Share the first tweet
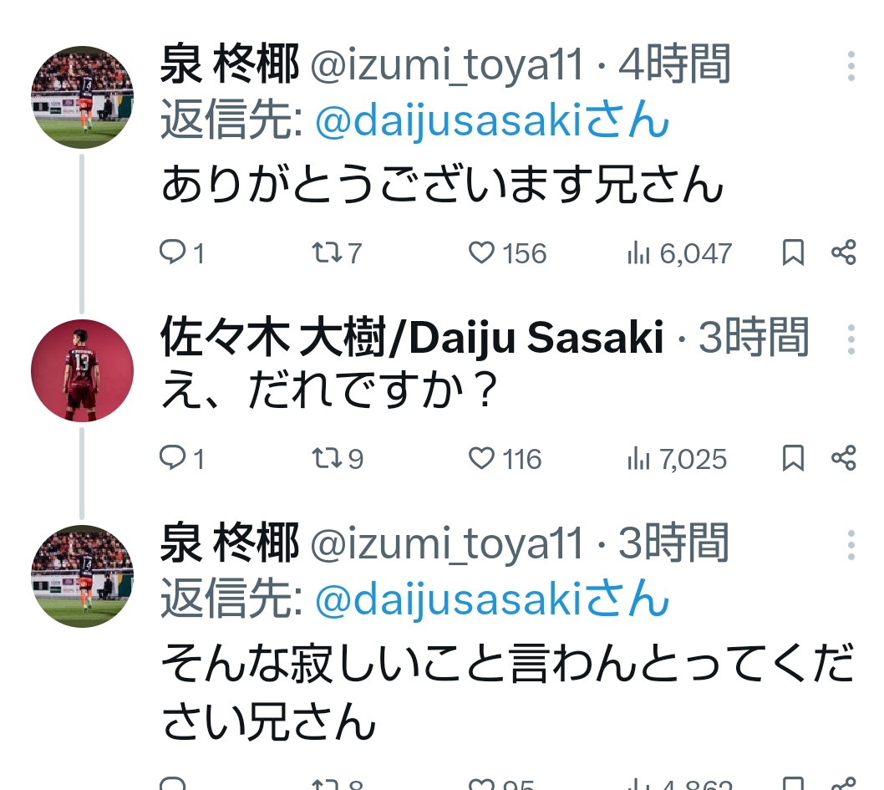 [x=844, y=252]
